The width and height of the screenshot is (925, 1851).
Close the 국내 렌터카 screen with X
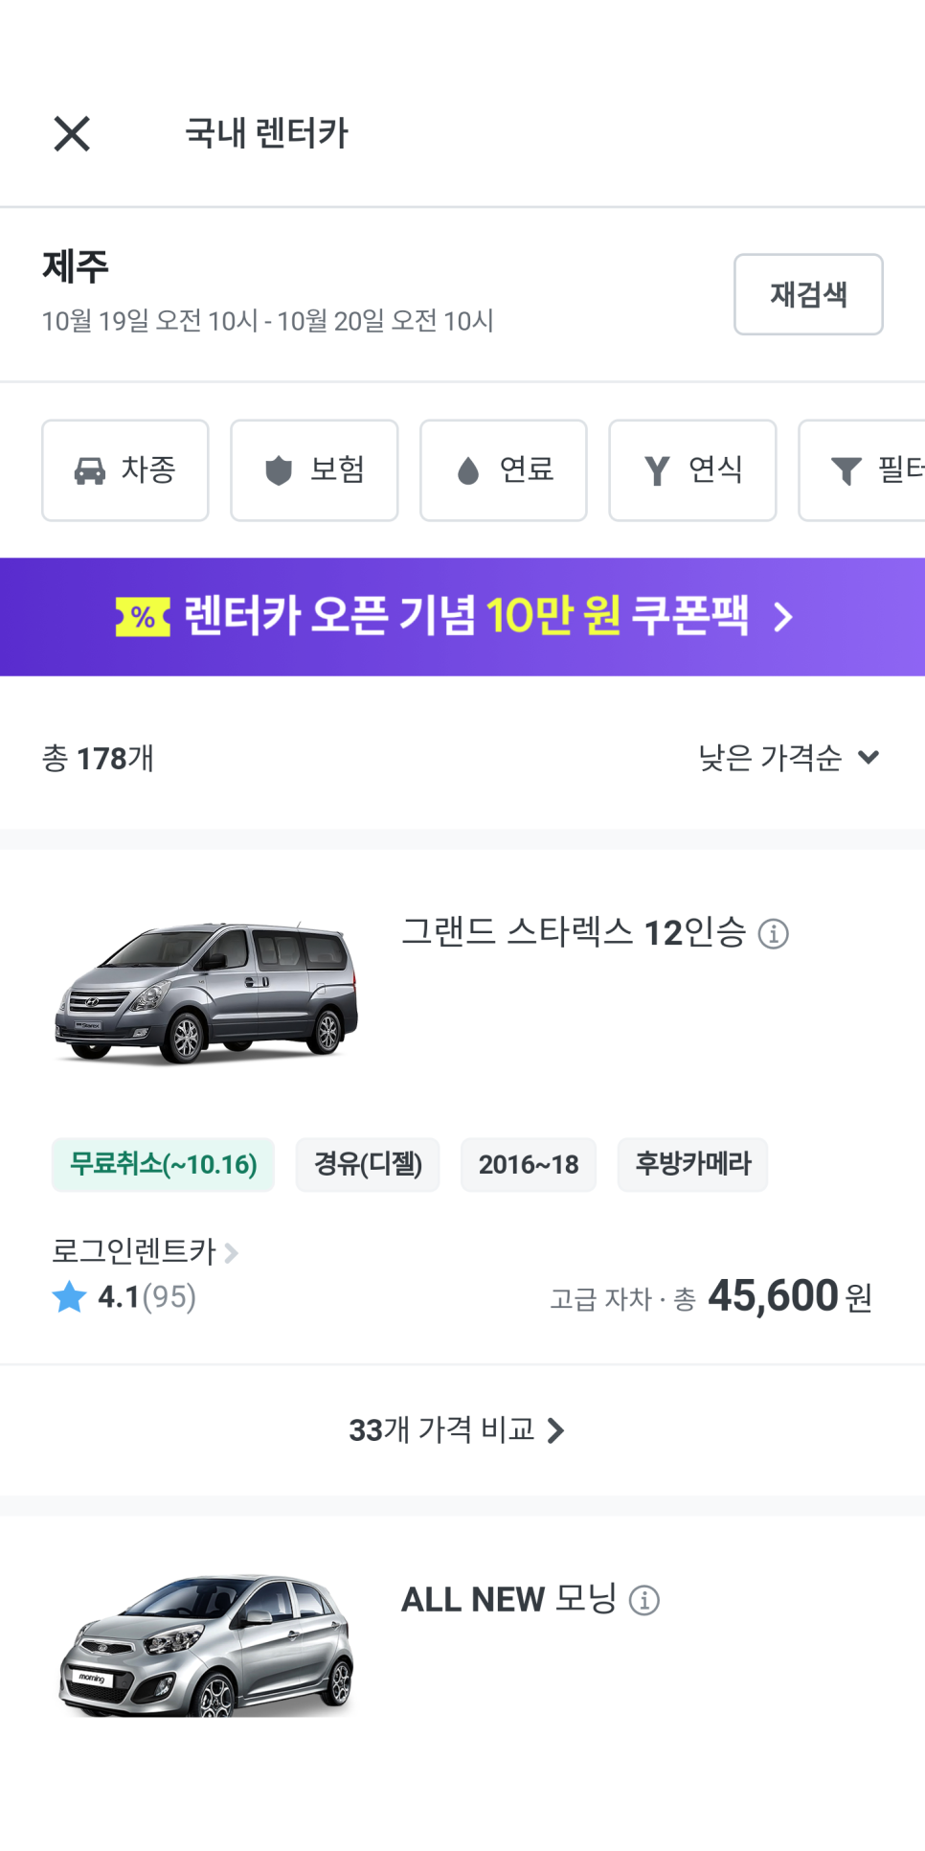pyautogui.click(x=72, y=134)
